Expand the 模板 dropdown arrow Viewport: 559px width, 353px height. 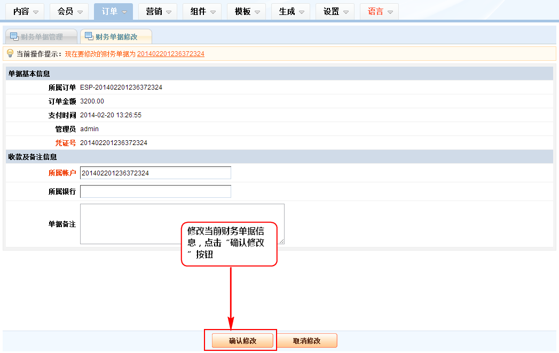coord(257,12)
